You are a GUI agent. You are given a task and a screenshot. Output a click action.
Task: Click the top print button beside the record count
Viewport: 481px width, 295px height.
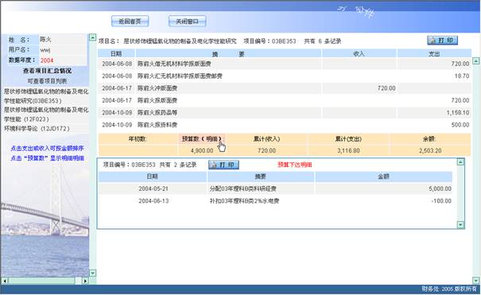pos(442,41)
